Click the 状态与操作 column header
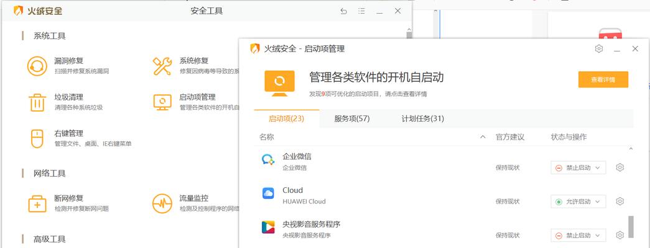 tap(569, 137)
